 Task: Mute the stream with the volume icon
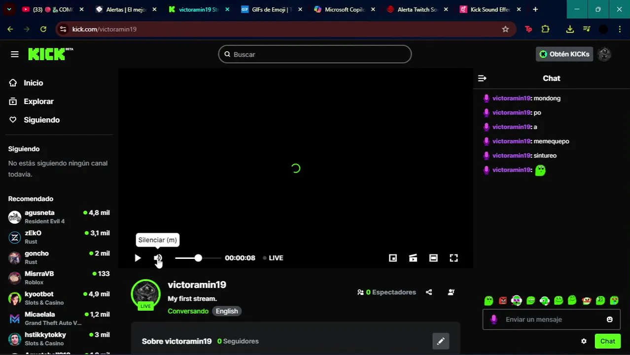tap(158, 258)
